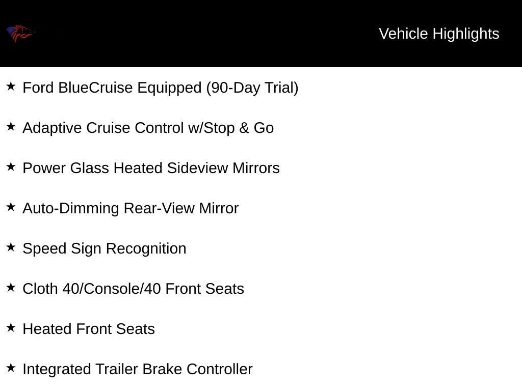522x391 pixels.
Task: Click star beside Power Glass Heated Mirrors
Action: (11, 166)
